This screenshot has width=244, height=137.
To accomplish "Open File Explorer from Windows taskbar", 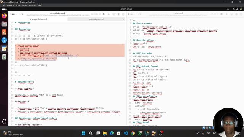I will (105, 133).
